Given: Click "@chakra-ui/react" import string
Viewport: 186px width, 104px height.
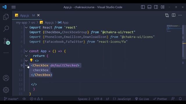Looking at the screenshot, I should tap(118, 32).
